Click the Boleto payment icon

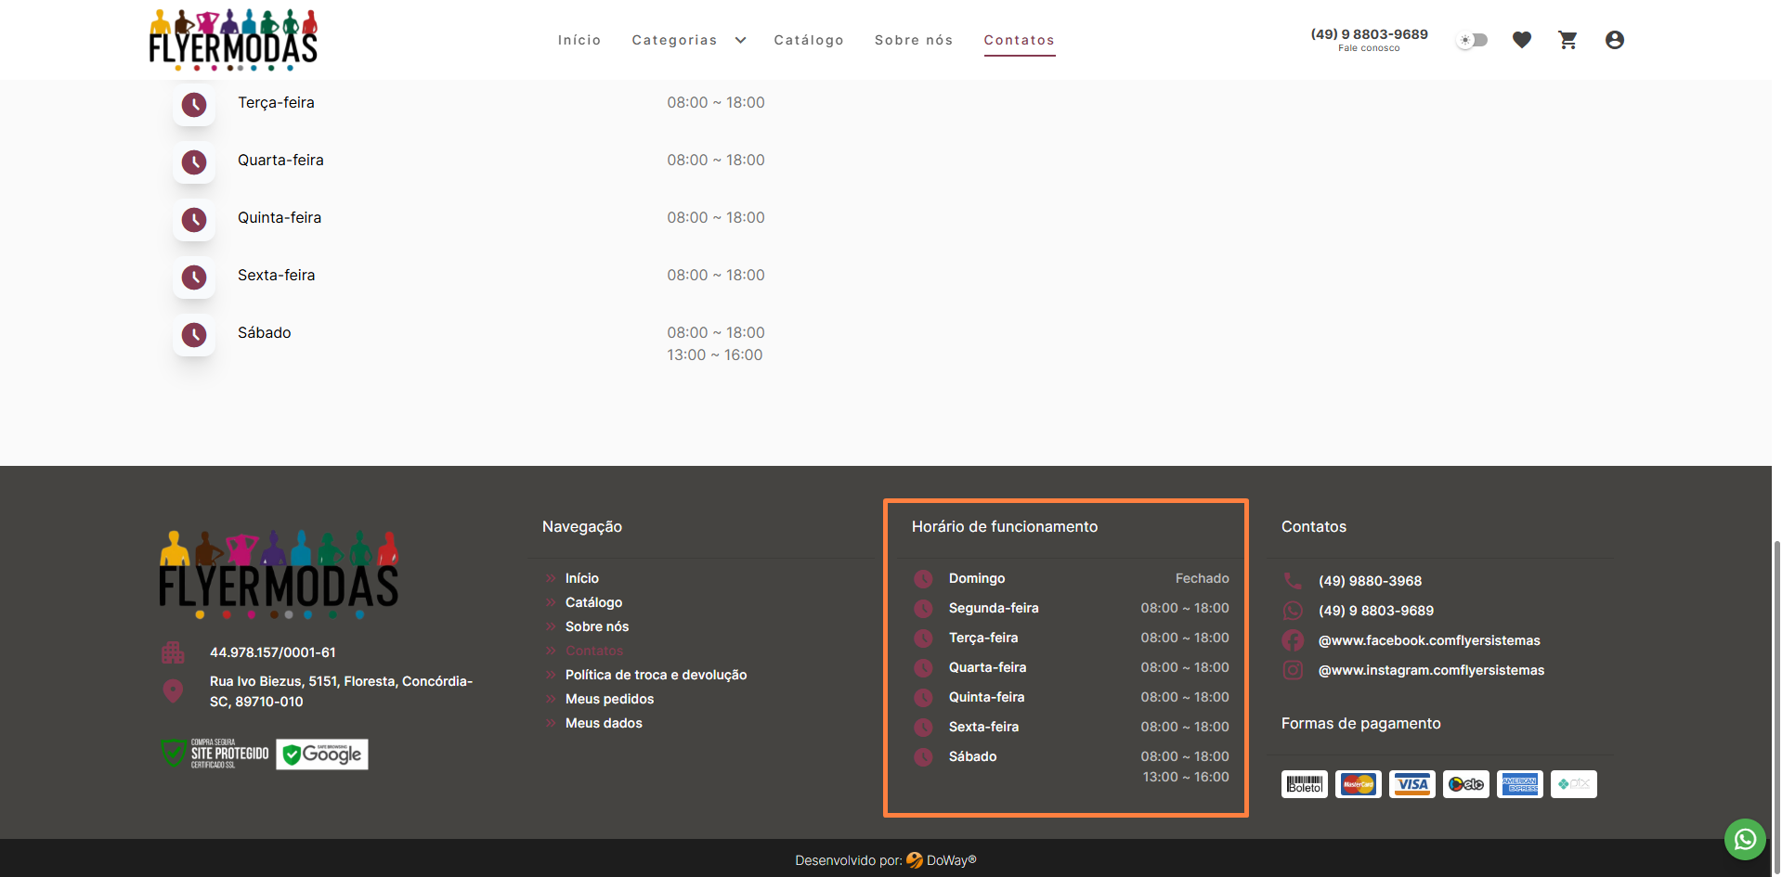coord(1304,784)
